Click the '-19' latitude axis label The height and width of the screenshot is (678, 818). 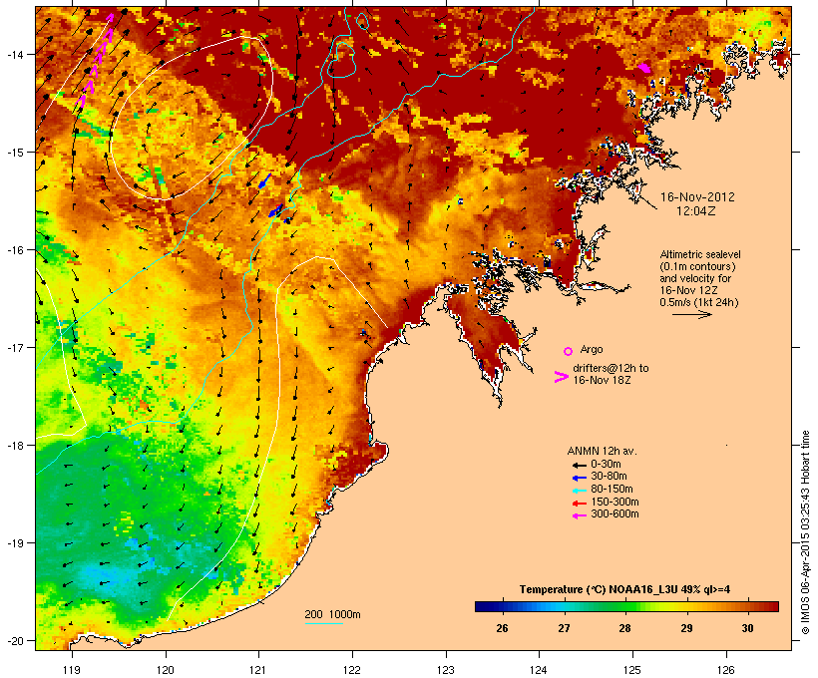[x=14, y=543]
